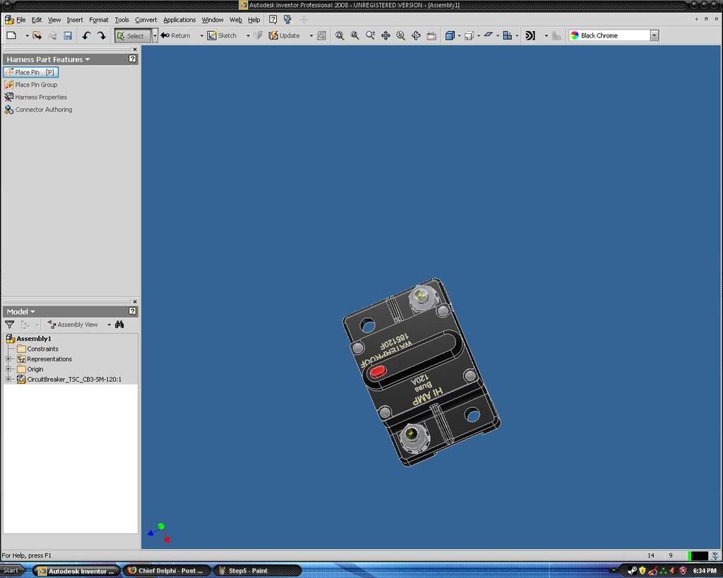723x578 pixels.
Task: Click the red reset button on breaker model
Action: (378, 371)
